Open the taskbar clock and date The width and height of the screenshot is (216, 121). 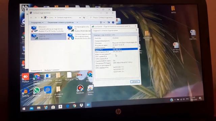point(193,98)
